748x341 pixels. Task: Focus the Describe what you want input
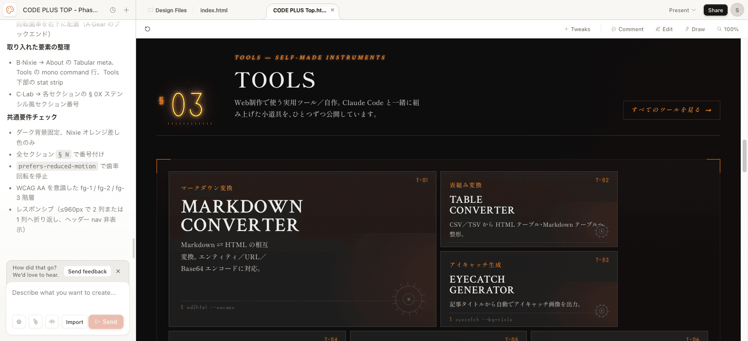pyautogui.click(x=68, y=293)
